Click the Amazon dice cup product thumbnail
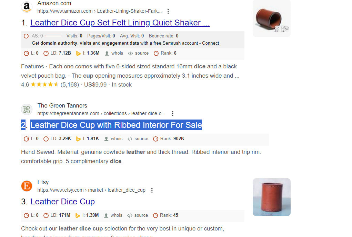Image resolution: width=352 pixels, height=237 pixels. pos(272,18)
